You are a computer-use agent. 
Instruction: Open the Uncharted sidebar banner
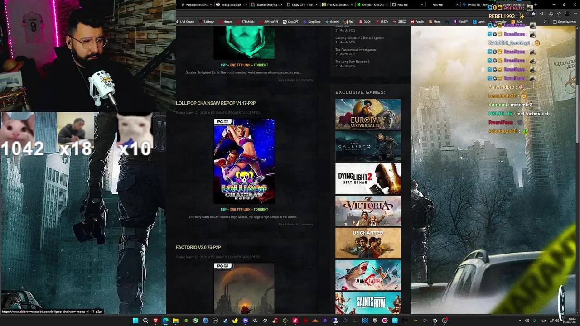coord(368,243)
